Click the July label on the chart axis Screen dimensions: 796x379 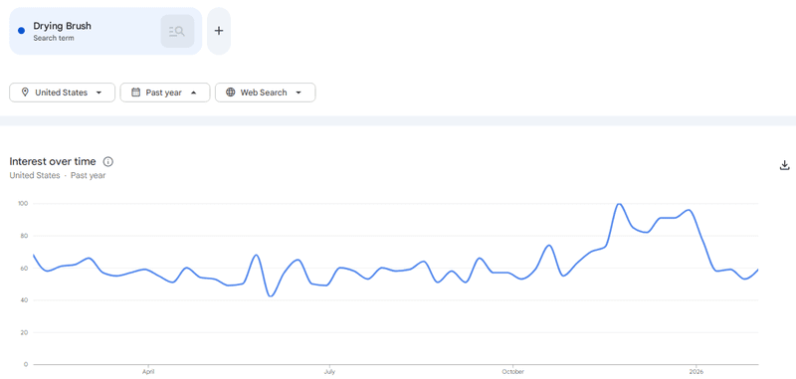click(x=329, y=372)
